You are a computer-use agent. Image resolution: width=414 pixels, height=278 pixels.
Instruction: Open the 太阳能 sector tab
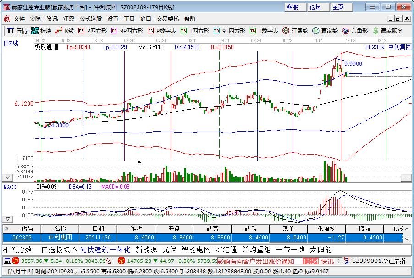pyautogui.click(x=320, y=250)
